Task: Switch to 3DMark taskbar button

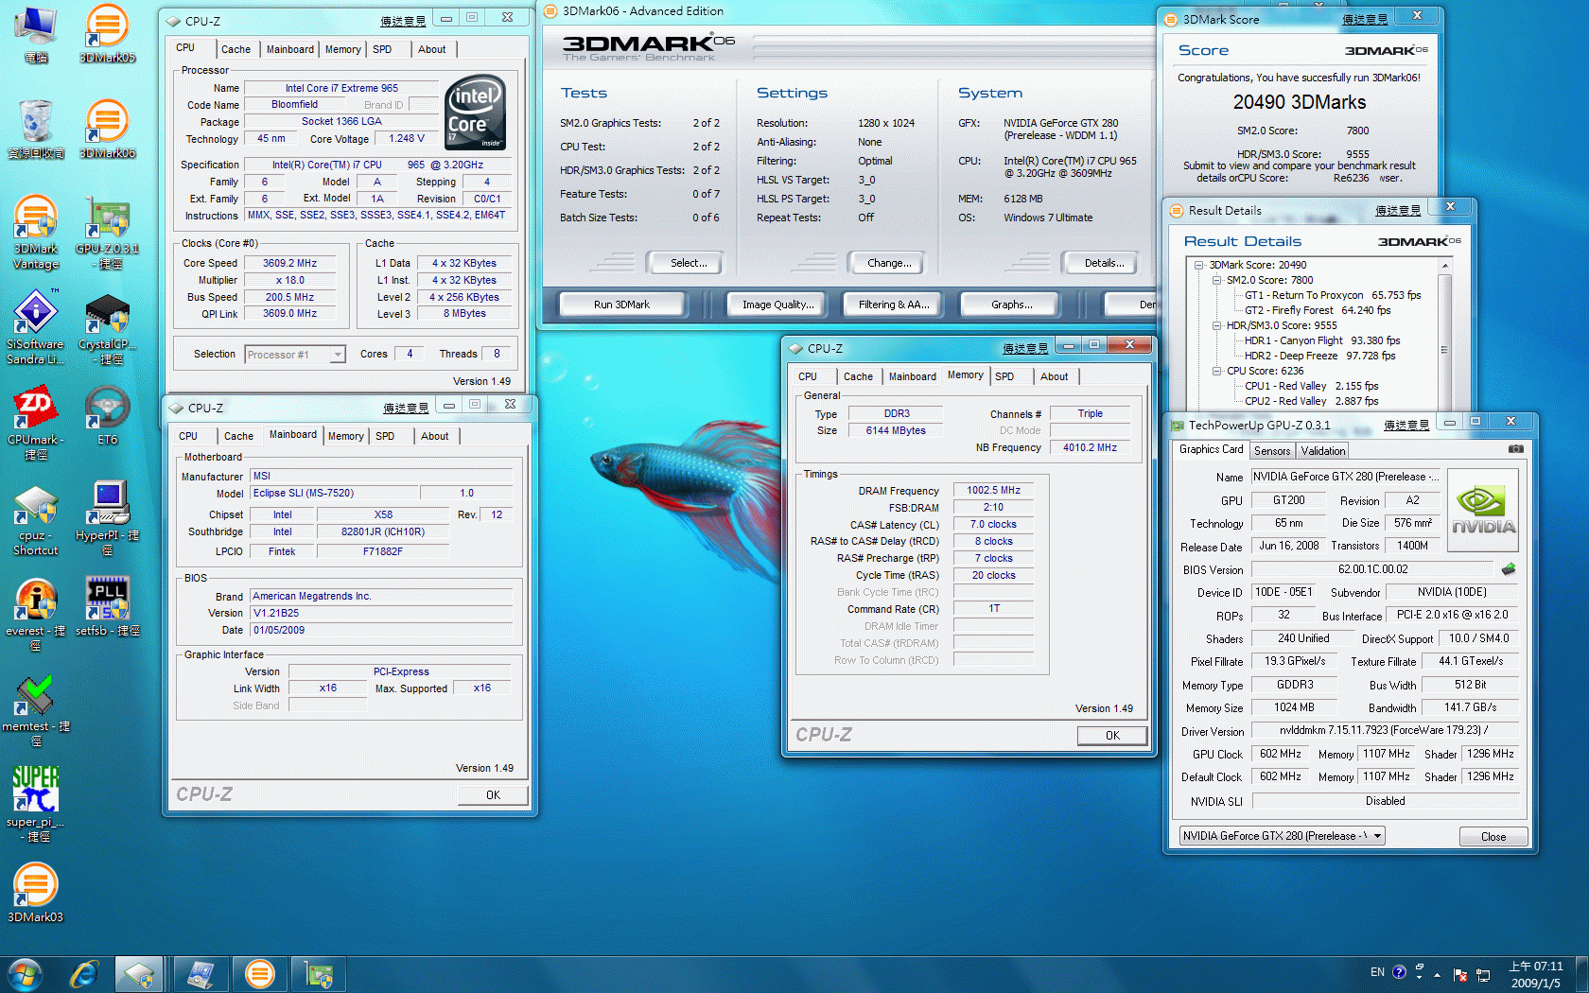Action: [259, 974]
